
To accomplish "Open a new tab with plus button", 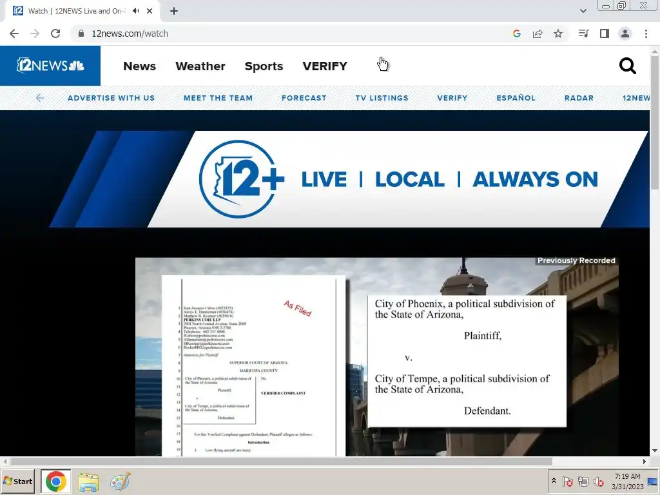I will (x=174, y=11).
